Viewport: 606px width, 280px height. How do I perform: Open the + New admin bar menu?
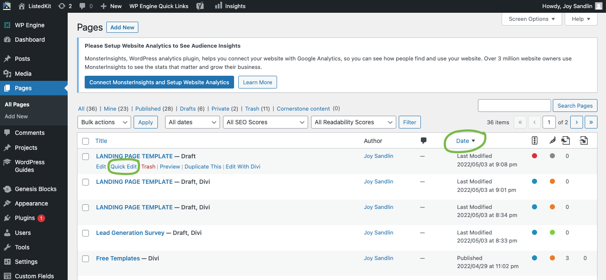pos(111,6)
